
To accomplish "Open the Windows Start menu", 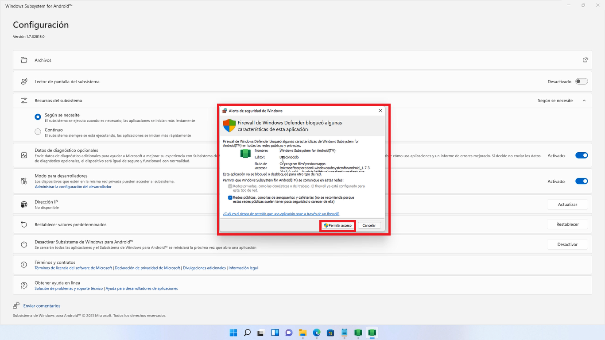I will point(233,332).
